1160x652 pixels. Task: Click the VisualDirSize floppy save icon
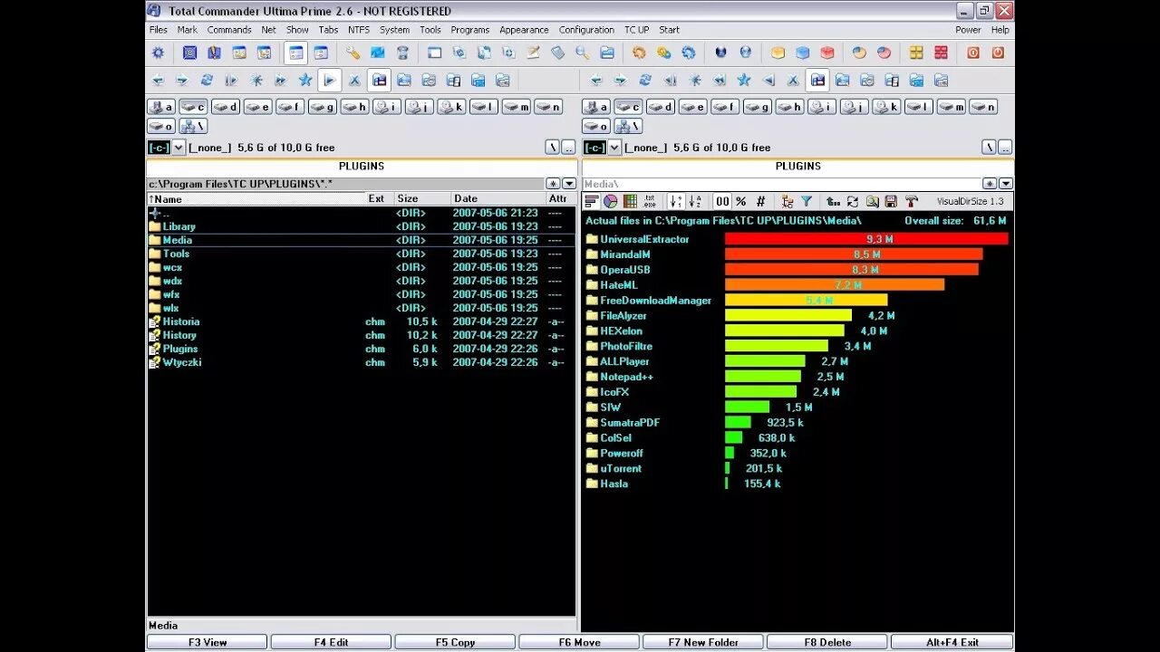point(891,201)
